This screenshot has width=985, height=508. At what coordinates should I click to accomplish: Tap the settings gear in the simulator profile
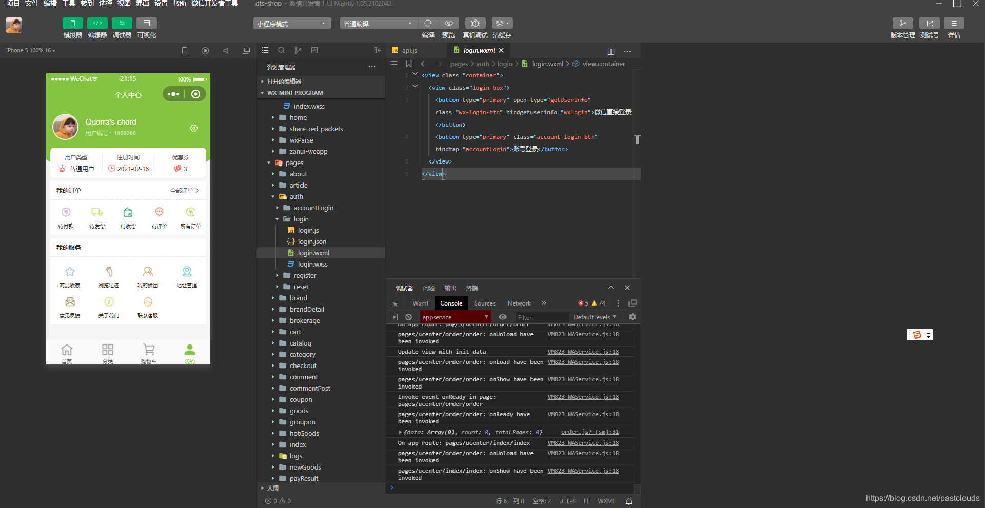(x=194, y=128)
